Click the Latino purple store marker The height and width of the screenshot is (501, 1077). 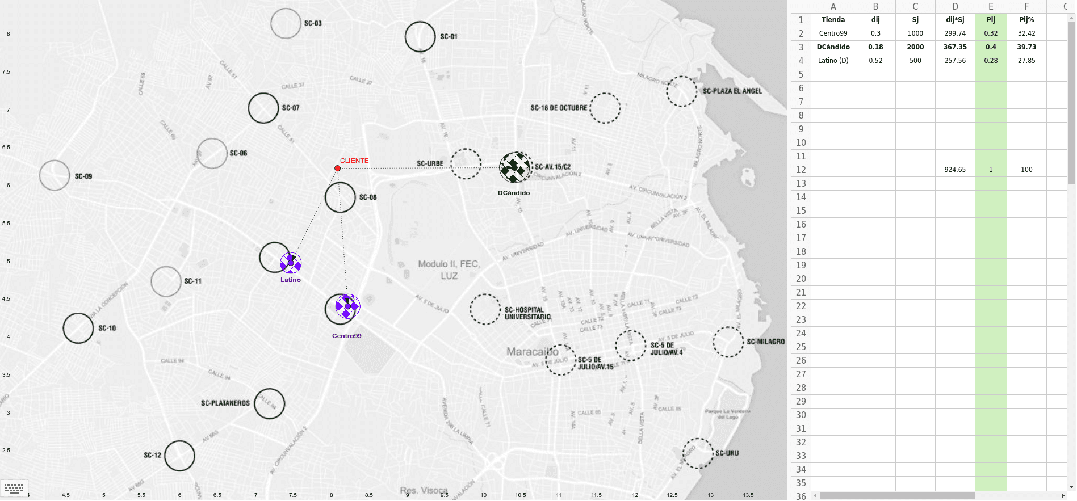(291, 263)
